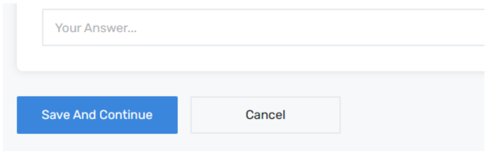Tap the Cancel label text
Screen dimensions: 488x153
pos(266,115)
